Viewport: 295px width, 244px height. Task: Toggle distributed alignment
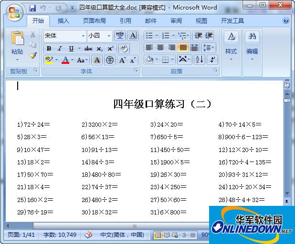click(194, 47)
